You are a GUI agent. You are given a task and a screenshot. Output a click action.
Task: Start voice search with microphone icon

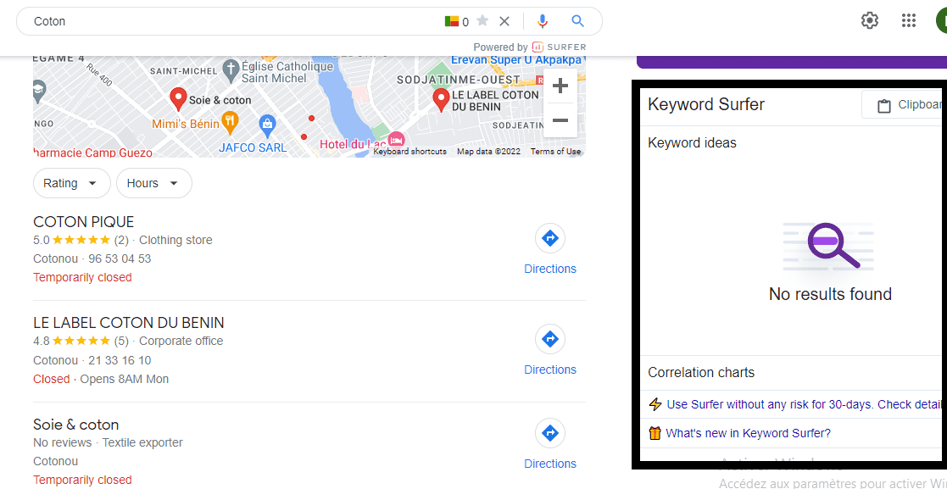pyautogui.click(x=543, y=22)
